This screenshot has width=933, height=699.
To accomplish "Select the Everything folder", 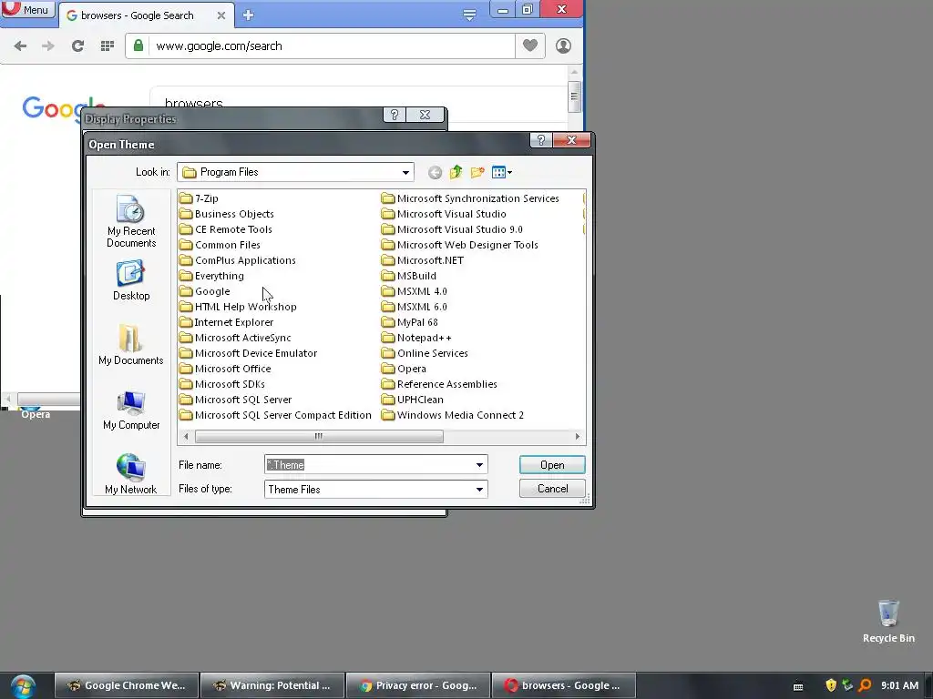I will tap(211, 276).
